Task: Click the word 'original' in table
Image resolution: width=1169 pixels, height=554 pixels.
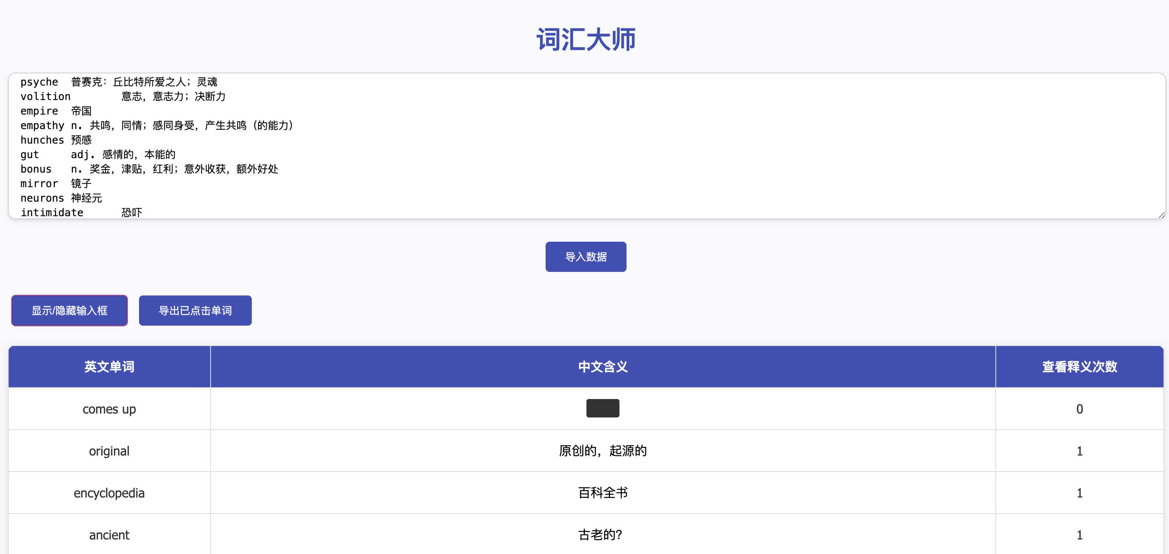Action: click(x=109, y=451)
